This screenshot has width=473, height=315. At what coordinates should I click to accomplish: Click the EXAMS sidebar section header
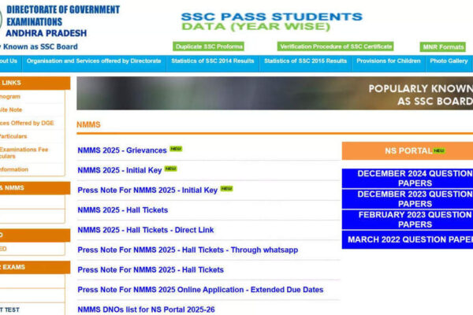pyautogui.click(x=35, y=267)
